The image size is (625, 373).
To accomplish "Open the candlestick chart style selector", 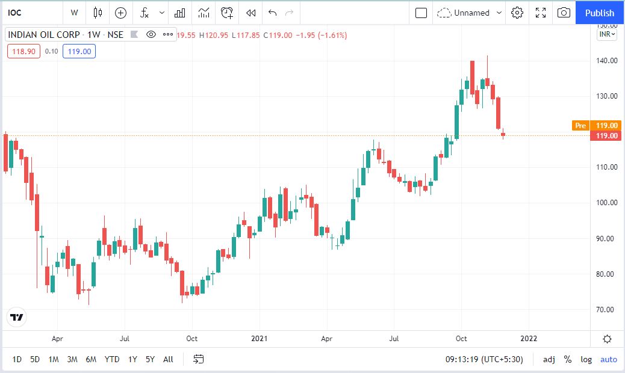I will pos(98,13).
